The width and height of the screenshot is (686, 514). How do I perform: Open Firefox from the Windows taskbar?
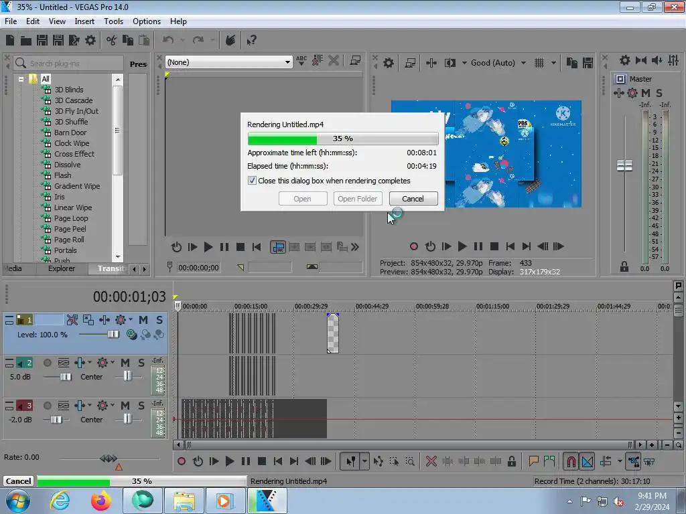point(101,501)
